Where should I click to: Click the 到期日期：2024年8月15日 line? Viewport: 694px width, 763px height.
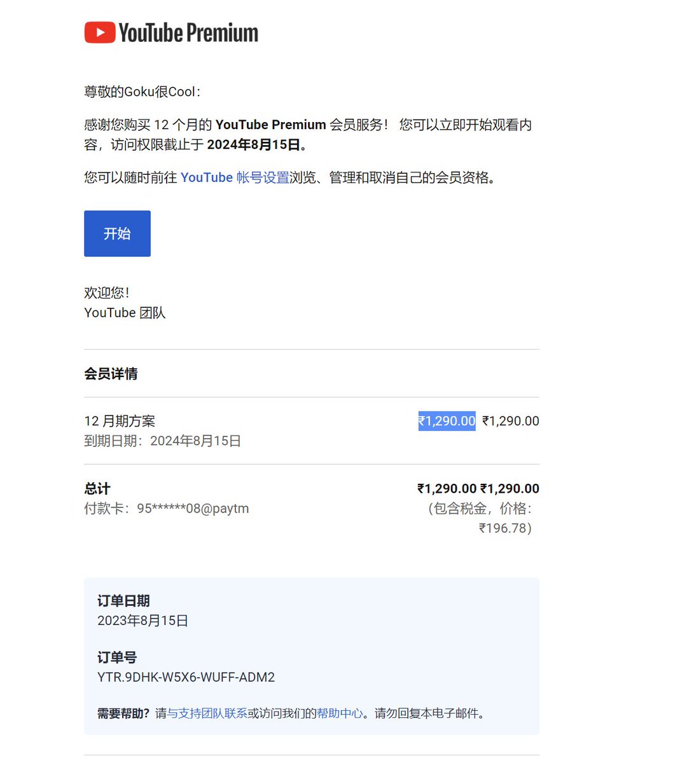162,441
